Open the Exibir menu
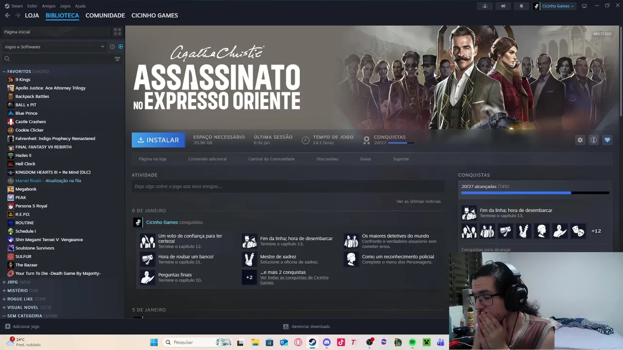623x350 pixels. click(x=32, y=6)
